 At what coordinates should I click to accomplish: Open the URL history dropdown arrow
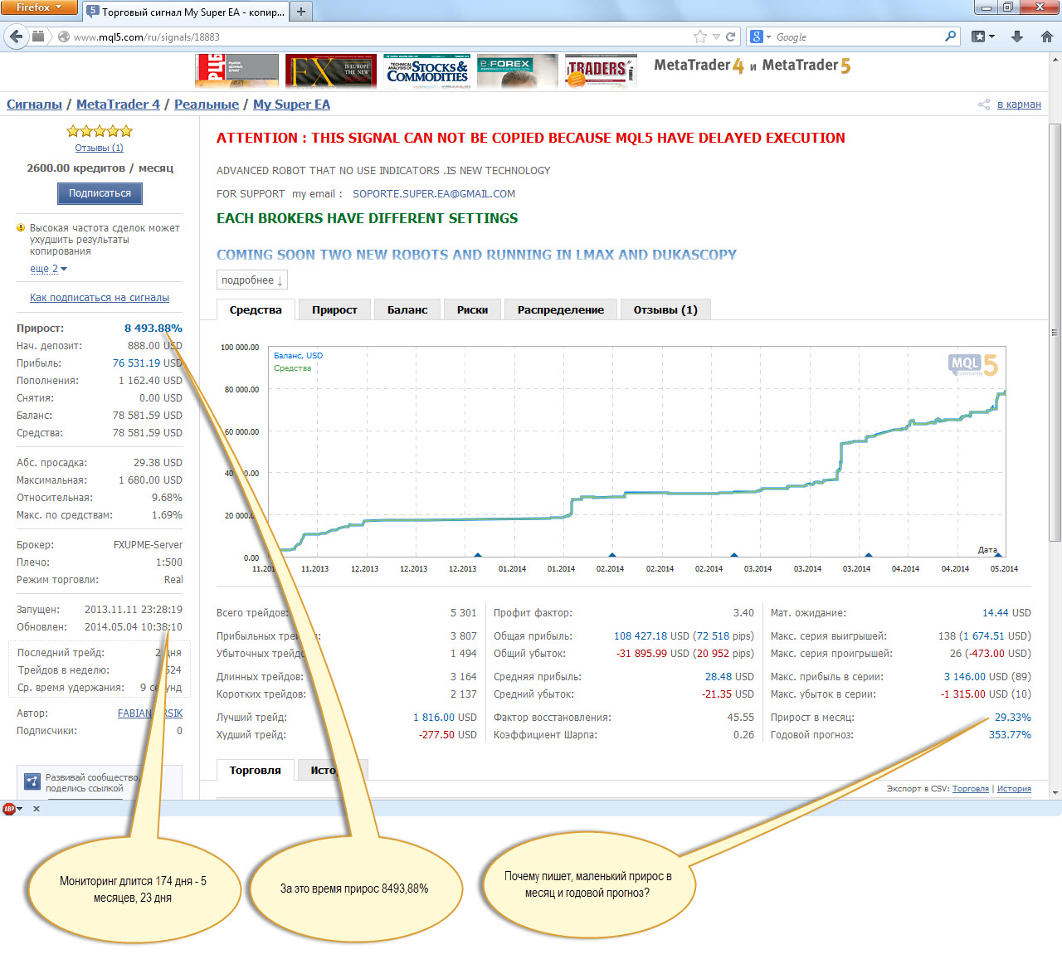[x=716, y=37]
